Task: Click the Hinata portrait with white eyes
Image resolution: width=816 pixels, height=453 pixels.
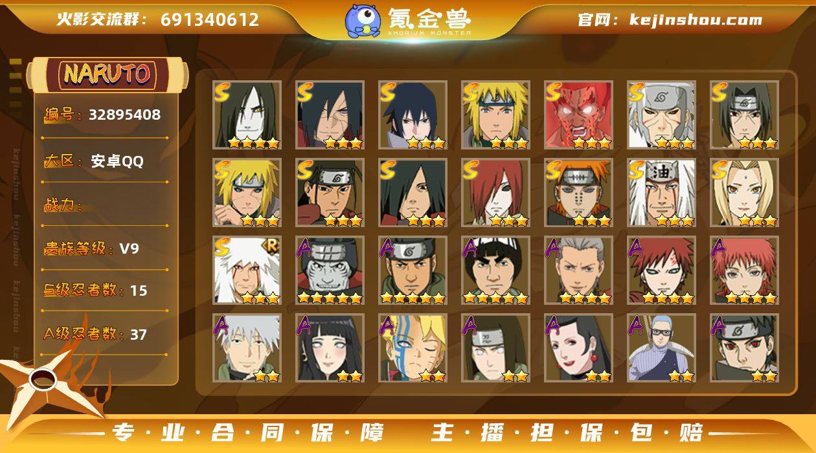Action: tap(330, 348)
